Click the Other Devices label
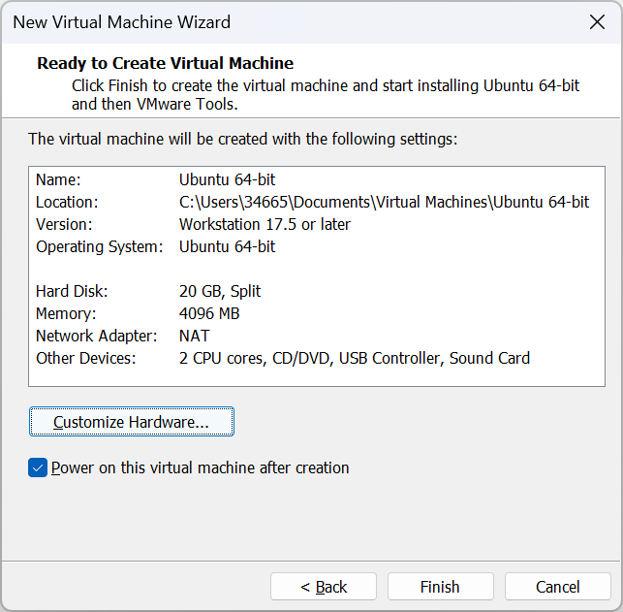Viewport: 623px width, 612px height. click(86, 358)
